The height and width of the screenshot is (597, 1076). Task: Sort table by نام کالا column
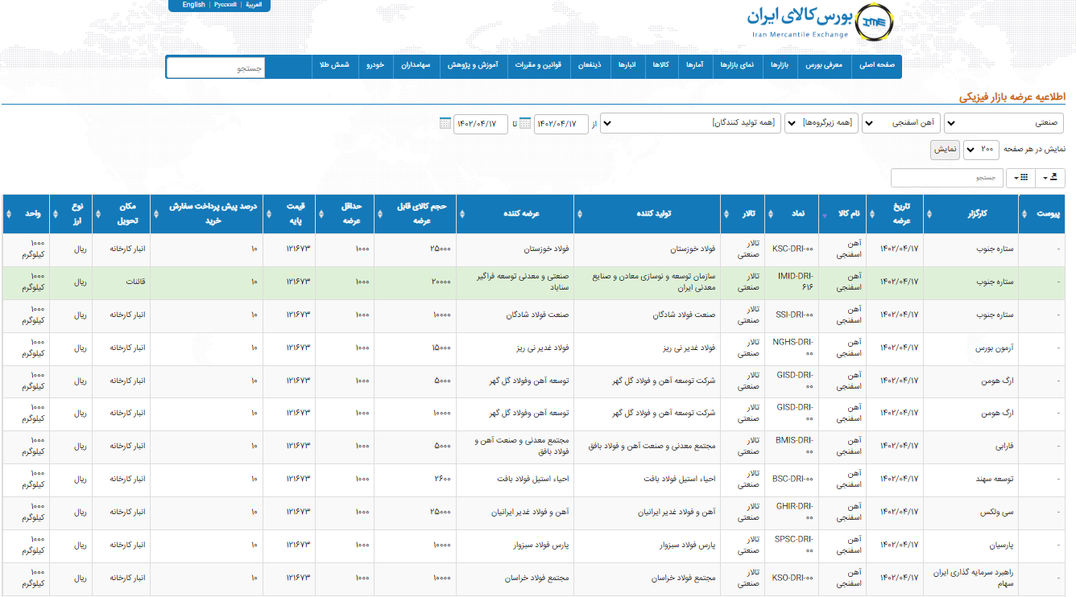(843, 214)
